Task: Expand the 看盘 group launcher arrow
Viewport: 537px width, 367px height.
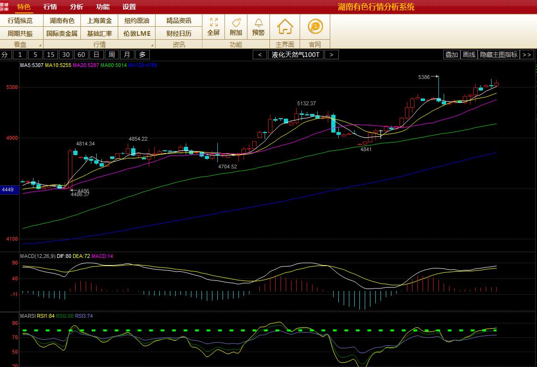Action: click(39, 45)
